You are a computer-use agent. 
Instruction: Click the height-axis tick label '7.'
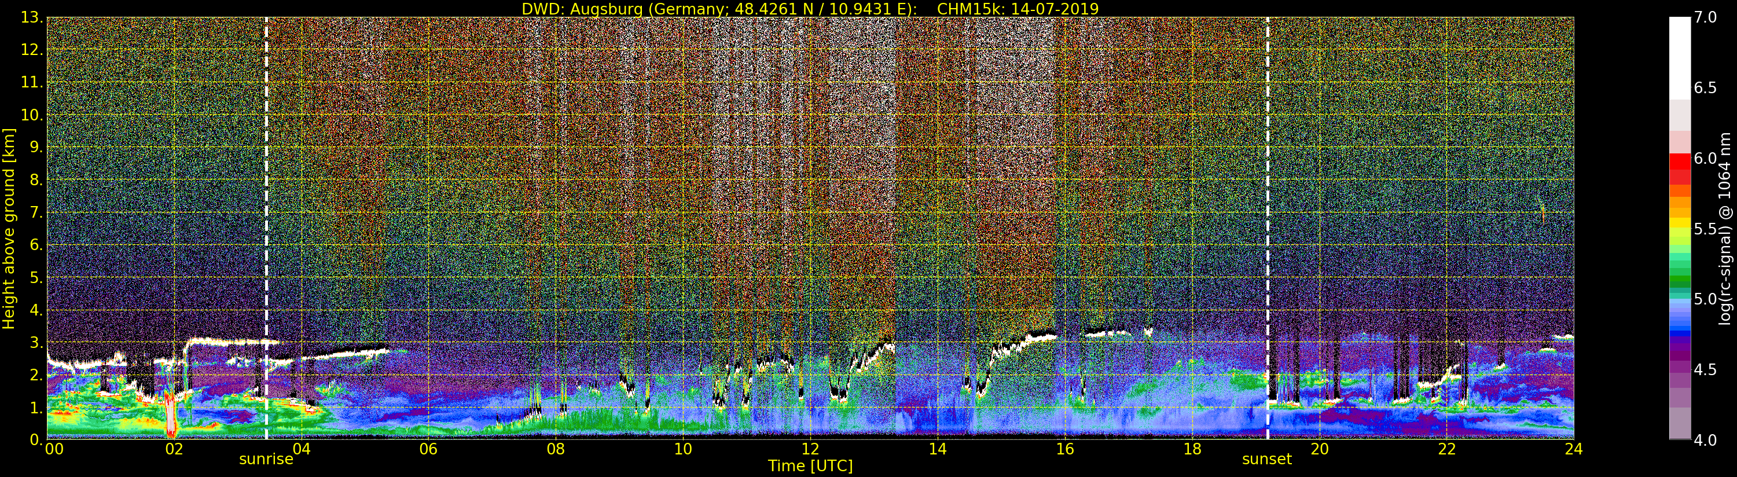(37, 212)
